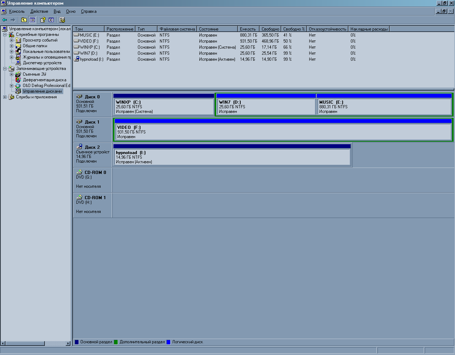Sort volumes by the Емкость column header
The height and width of the screenshot is (355, 455).
(x=248, y=29)
